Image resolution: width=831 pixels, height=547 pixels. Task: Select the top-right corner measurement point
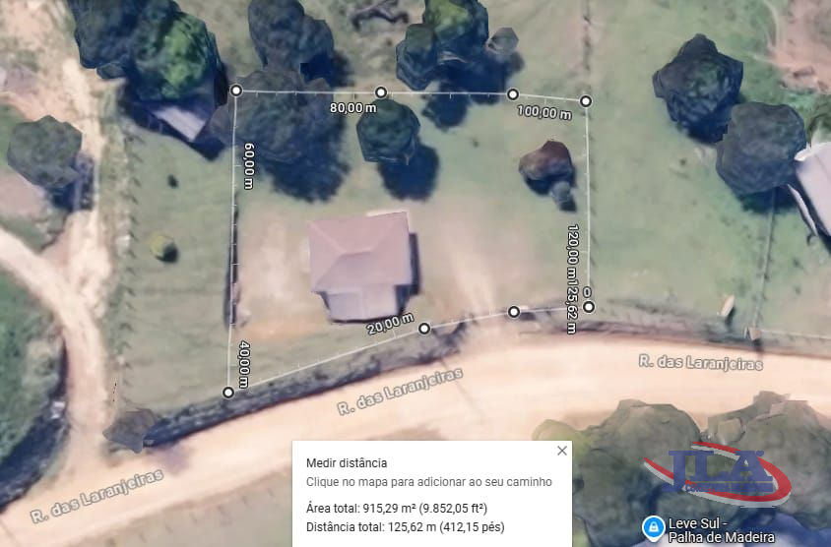[x=586, y=100]
